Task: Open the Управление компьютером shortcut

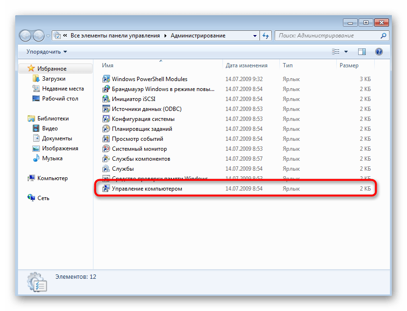Action: click(x=147, y=189)
